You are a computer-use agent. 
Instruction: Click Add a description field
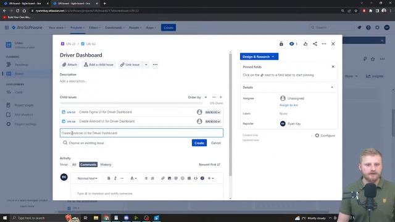click(x=73, y=81)
